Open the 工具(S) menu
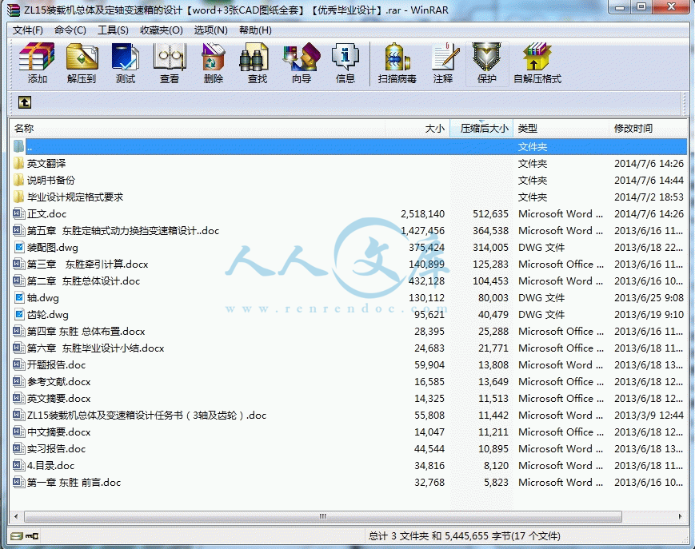Screen dimensions: 695x549 (113, 30)
